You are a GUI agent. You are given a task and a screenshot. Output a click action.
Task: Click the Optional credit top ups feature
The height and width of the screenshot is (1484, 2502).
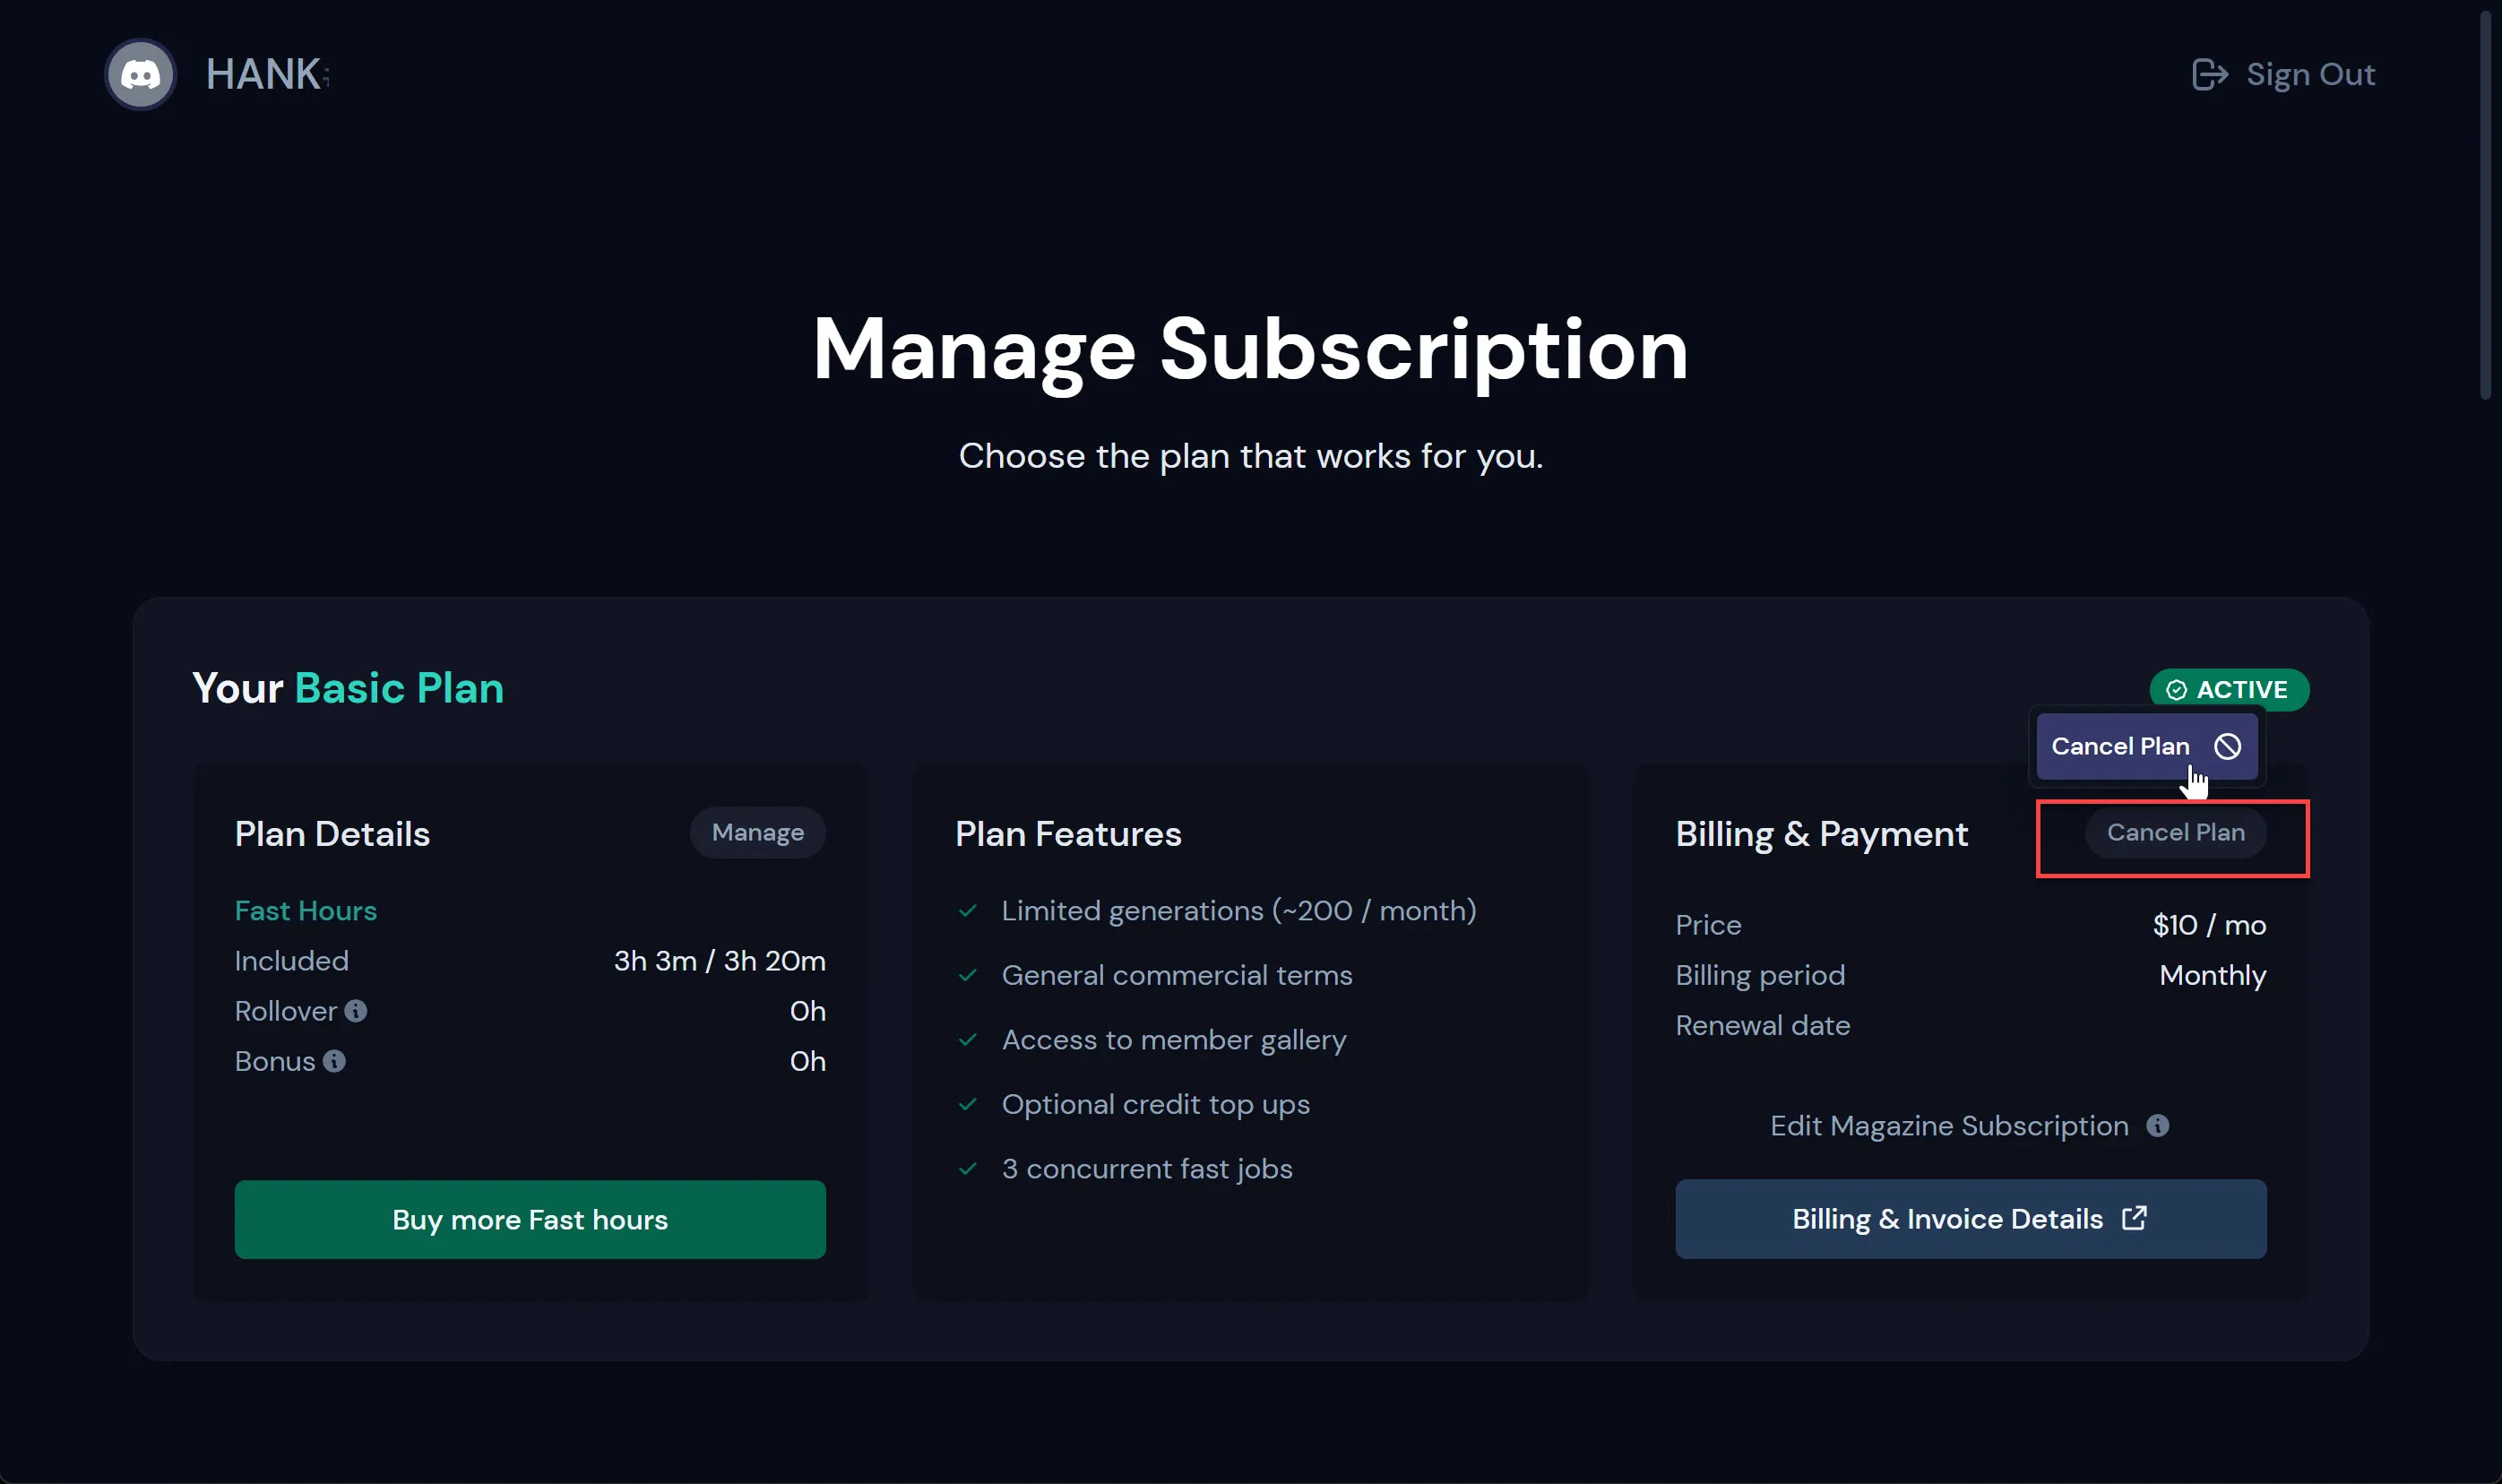(1155, 1104)
